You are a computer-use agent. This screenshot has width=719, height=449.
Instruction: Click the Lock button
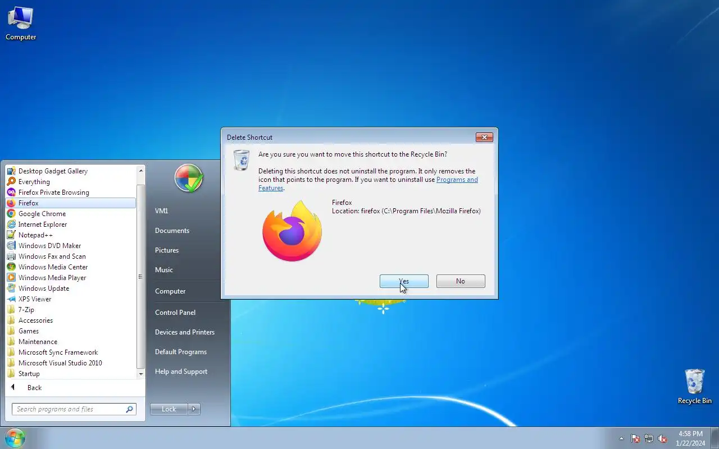(x=169, y=409)
